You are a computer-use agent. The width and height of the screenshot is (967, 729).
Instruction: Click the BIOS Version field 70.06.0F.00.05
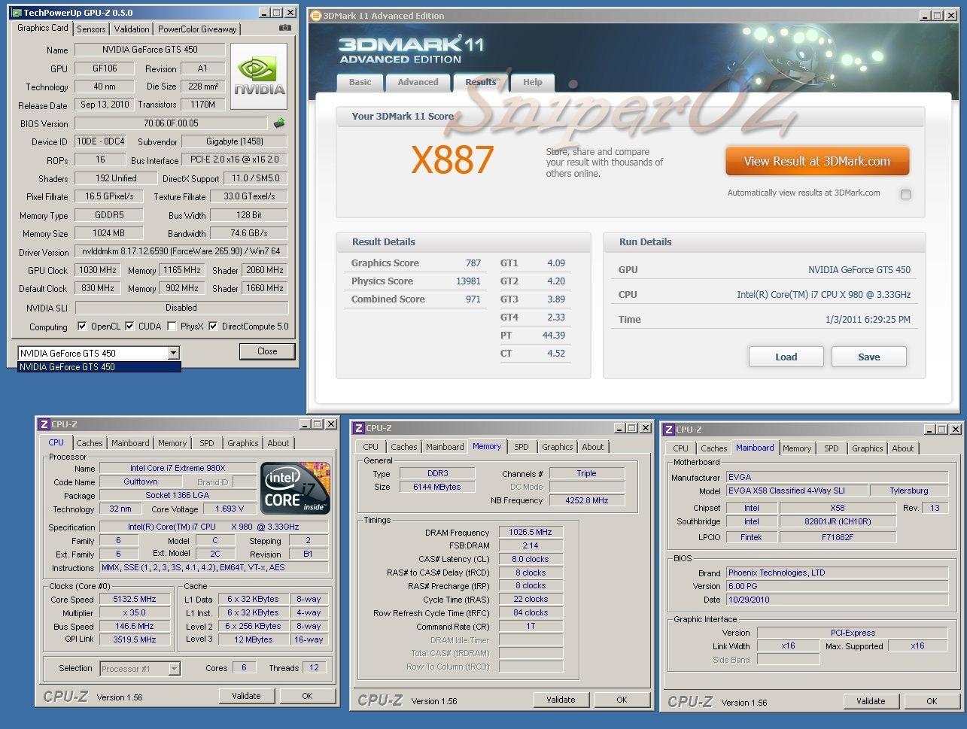click(172, 123)
